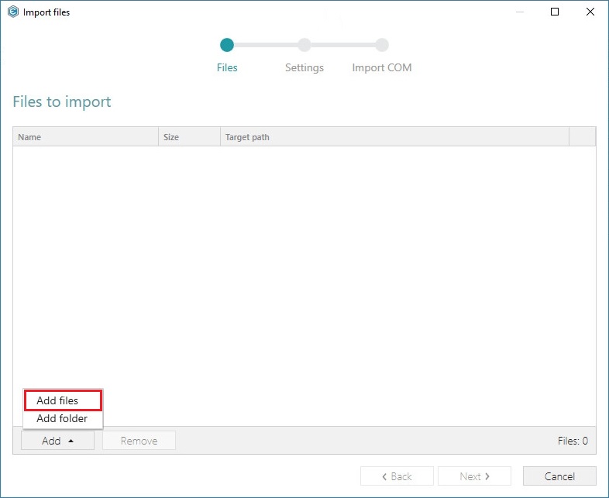Screen dimensions: 609x498
Task: Minimize the Import files window
Action: 520,12
